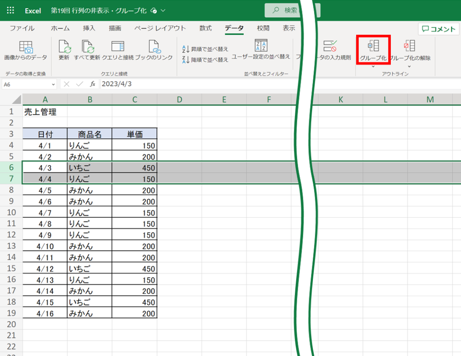Sort ascending with 昇順で並べ替え

pos(205,49)
